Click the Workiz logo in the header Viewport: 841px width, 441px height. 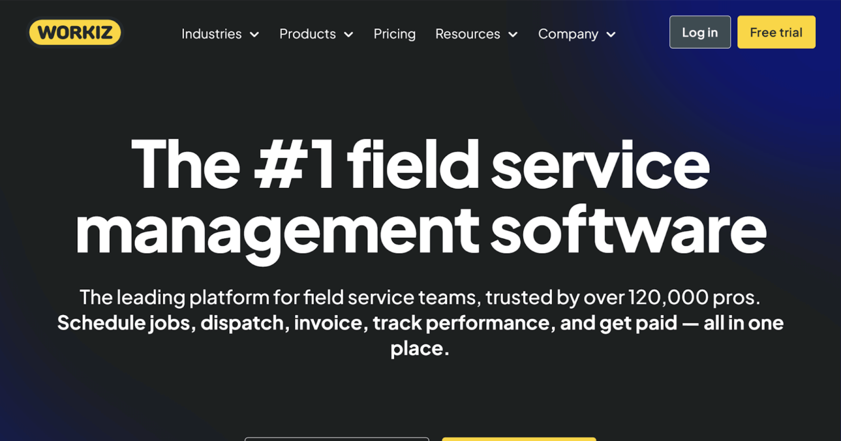[75, 32]
